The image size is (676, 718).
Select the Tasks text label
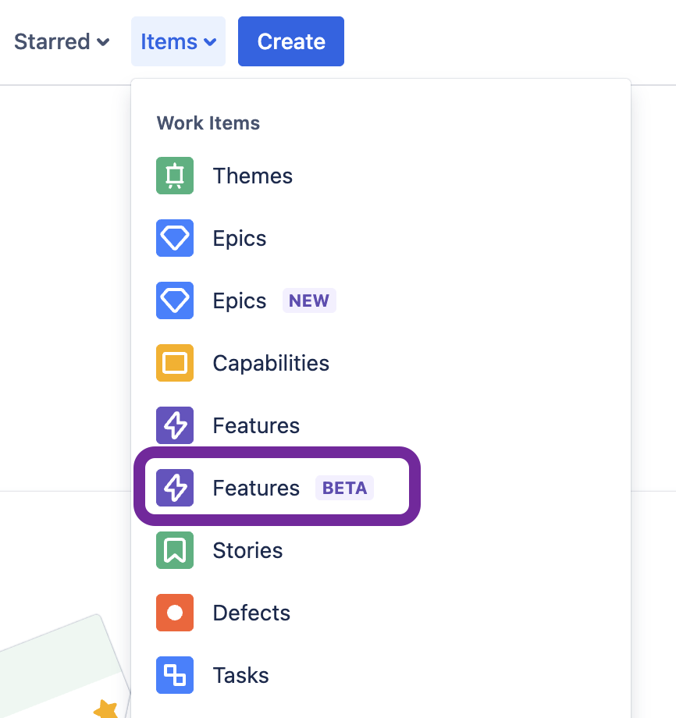coord(240,675)
